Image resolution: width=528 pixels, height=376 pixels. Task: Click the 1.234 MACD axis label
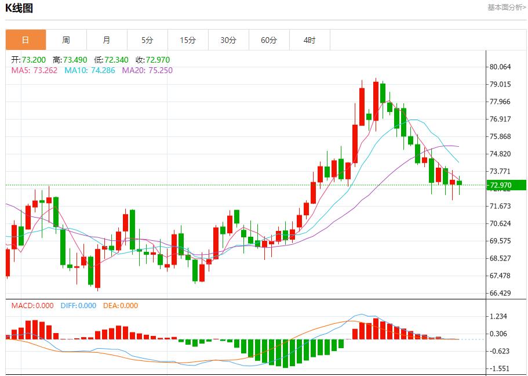click(498, 316)
